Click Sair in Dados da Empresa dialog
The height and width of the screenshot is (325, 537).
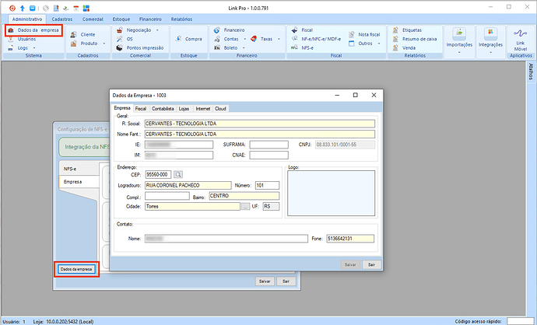pyautogui.click(x=372, y=264)
